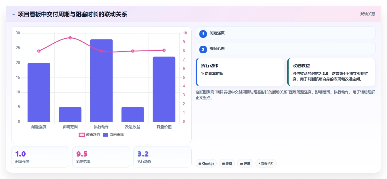Select the 问题强度 bar in chart
387x179 pixels.
click(39, 92)
